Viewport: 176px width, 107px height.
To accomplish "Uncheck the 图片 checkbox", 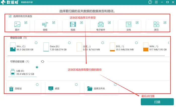I will point(26,23).
